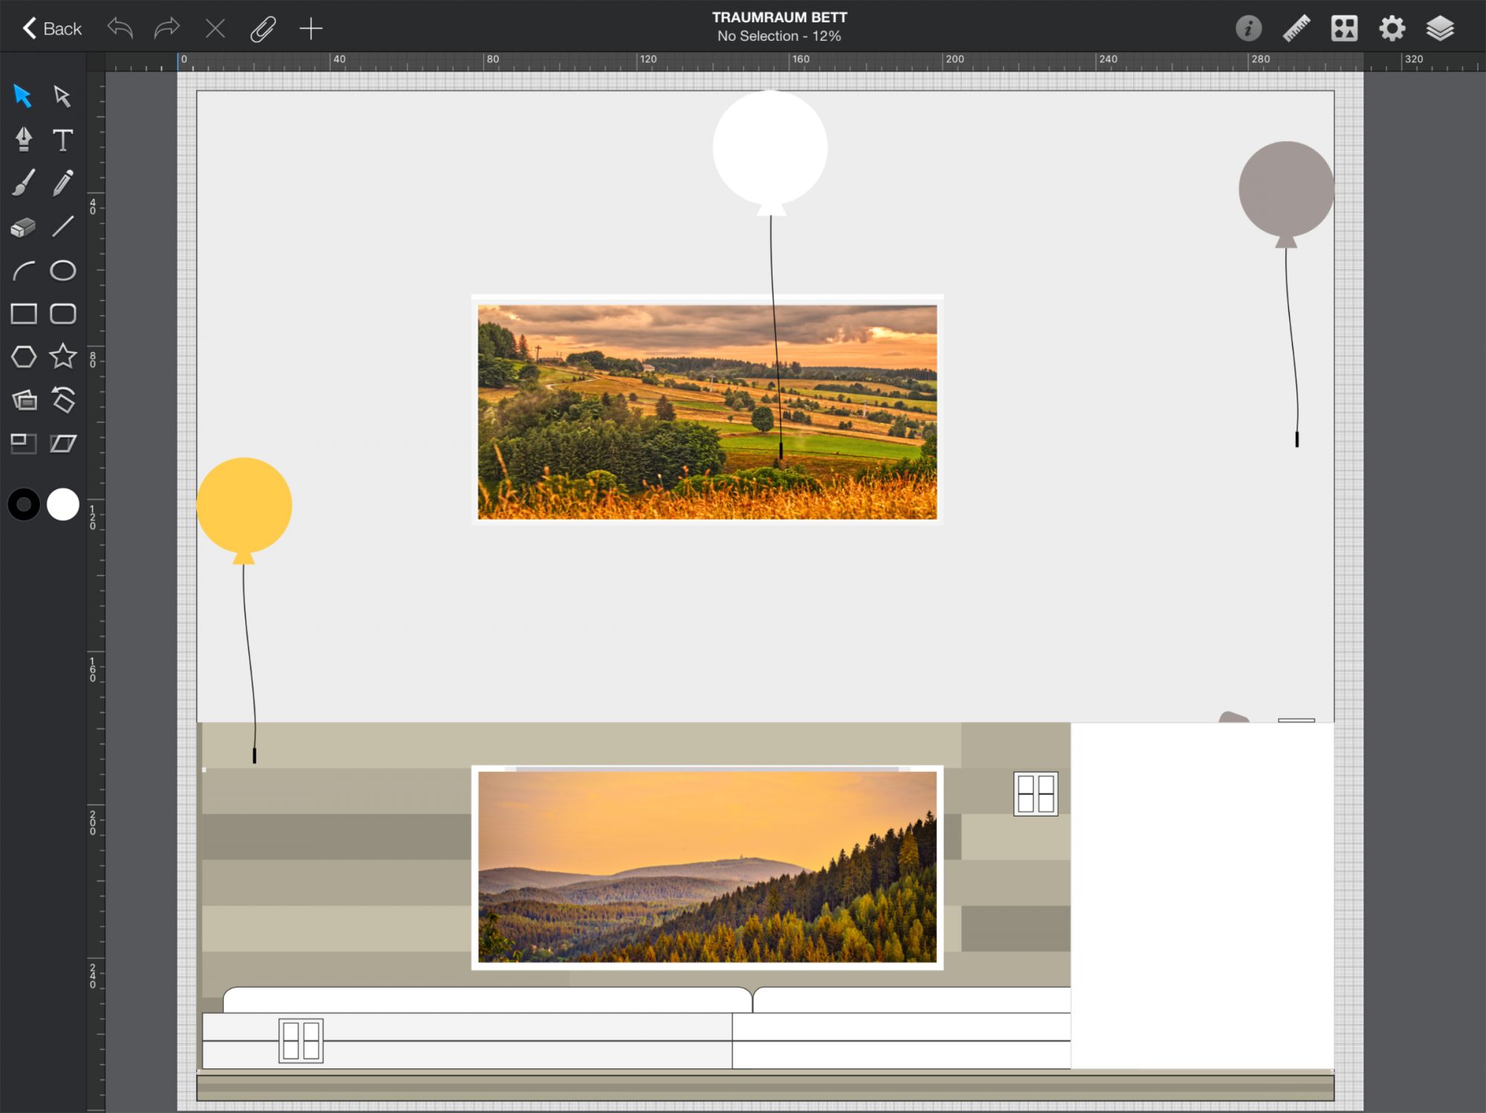
Task: Redo the last action
Action: (167, 28)
